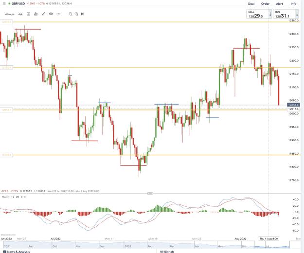Click the Jul 2022 date axis label
Viewport: 304px width, 253px height.
pyautogui.click(x=55, y=239)
